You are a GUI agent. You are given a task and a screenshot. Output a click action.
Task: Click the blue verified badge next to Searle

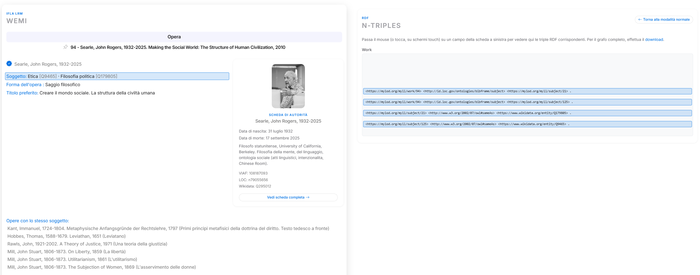click(x=9, y=64)
